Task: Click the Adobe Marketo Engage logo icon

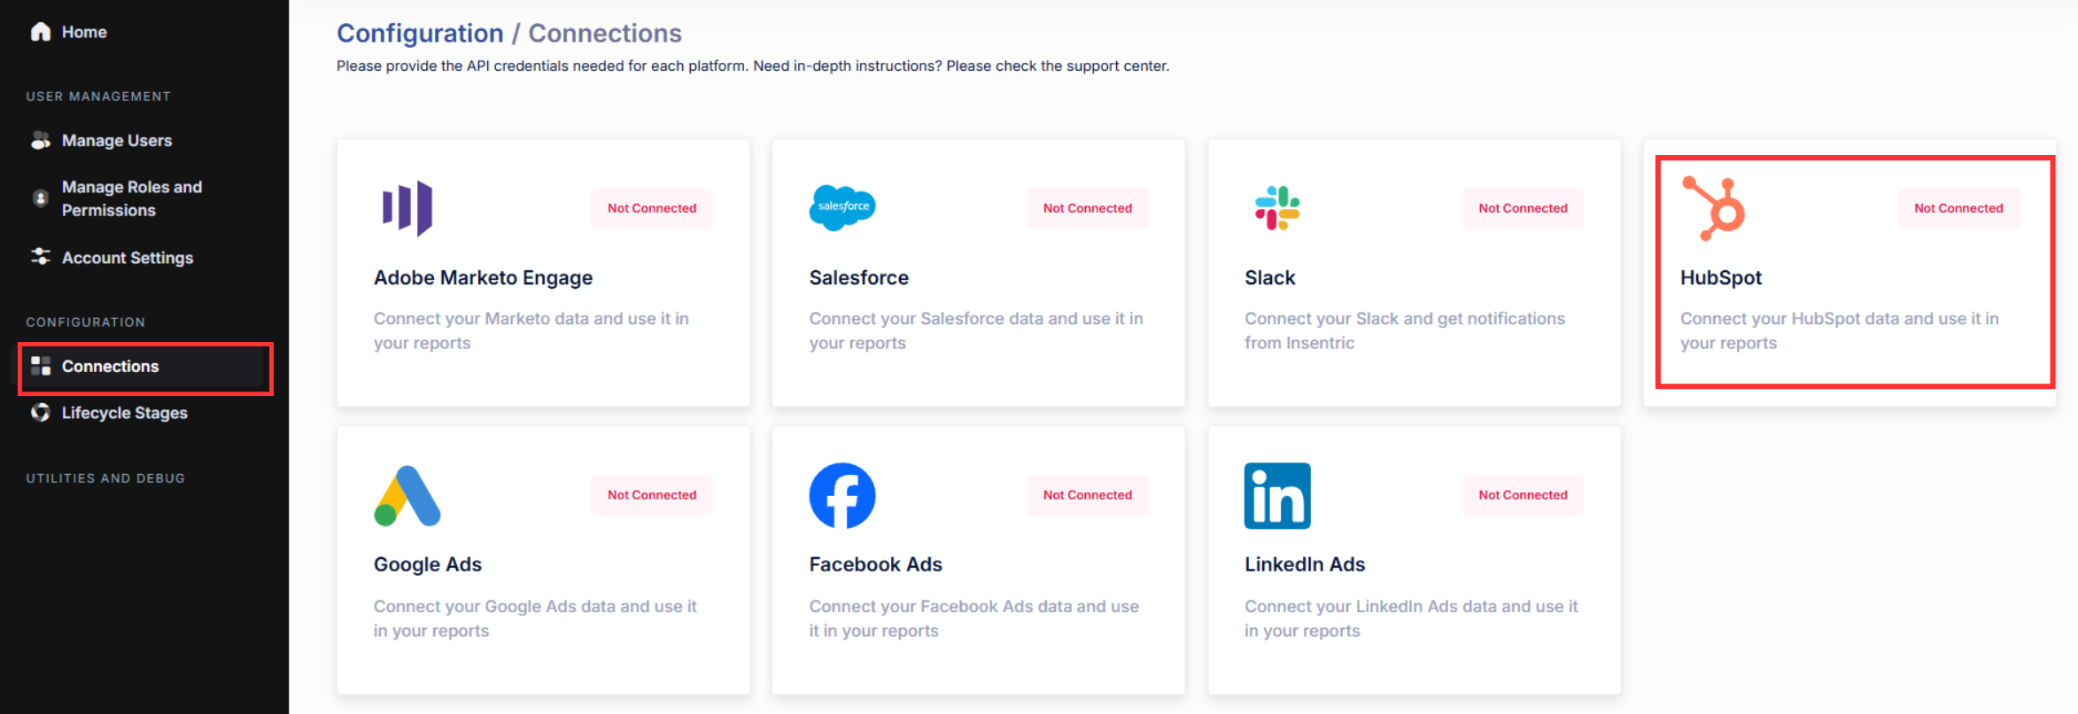Action: (x=407, y=208)
